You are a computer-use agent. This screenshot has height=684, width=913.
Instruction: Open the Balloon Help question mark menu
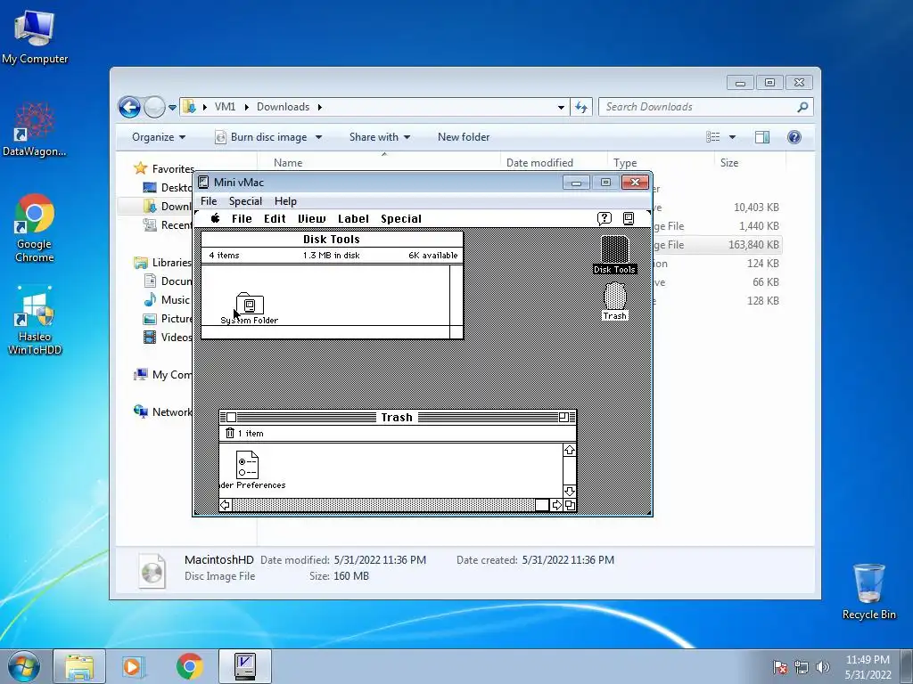pos(605,218)
